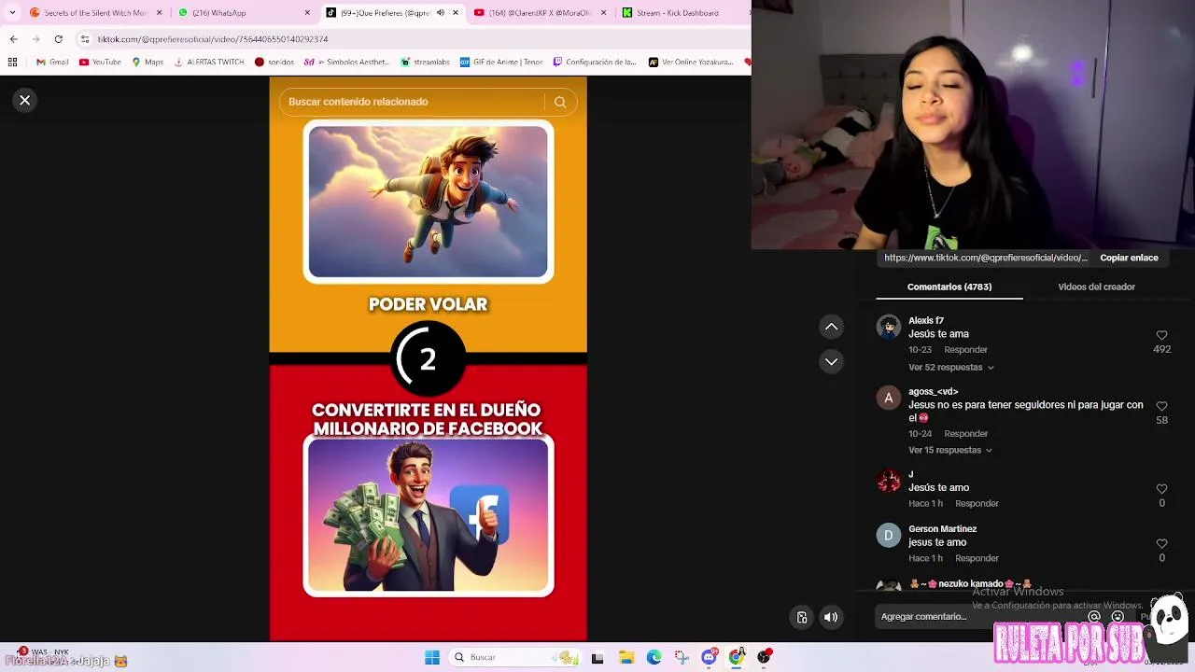
Task: Open Twitch 'Configuración de la...' bookmark
Action: (x=595, y=63)
